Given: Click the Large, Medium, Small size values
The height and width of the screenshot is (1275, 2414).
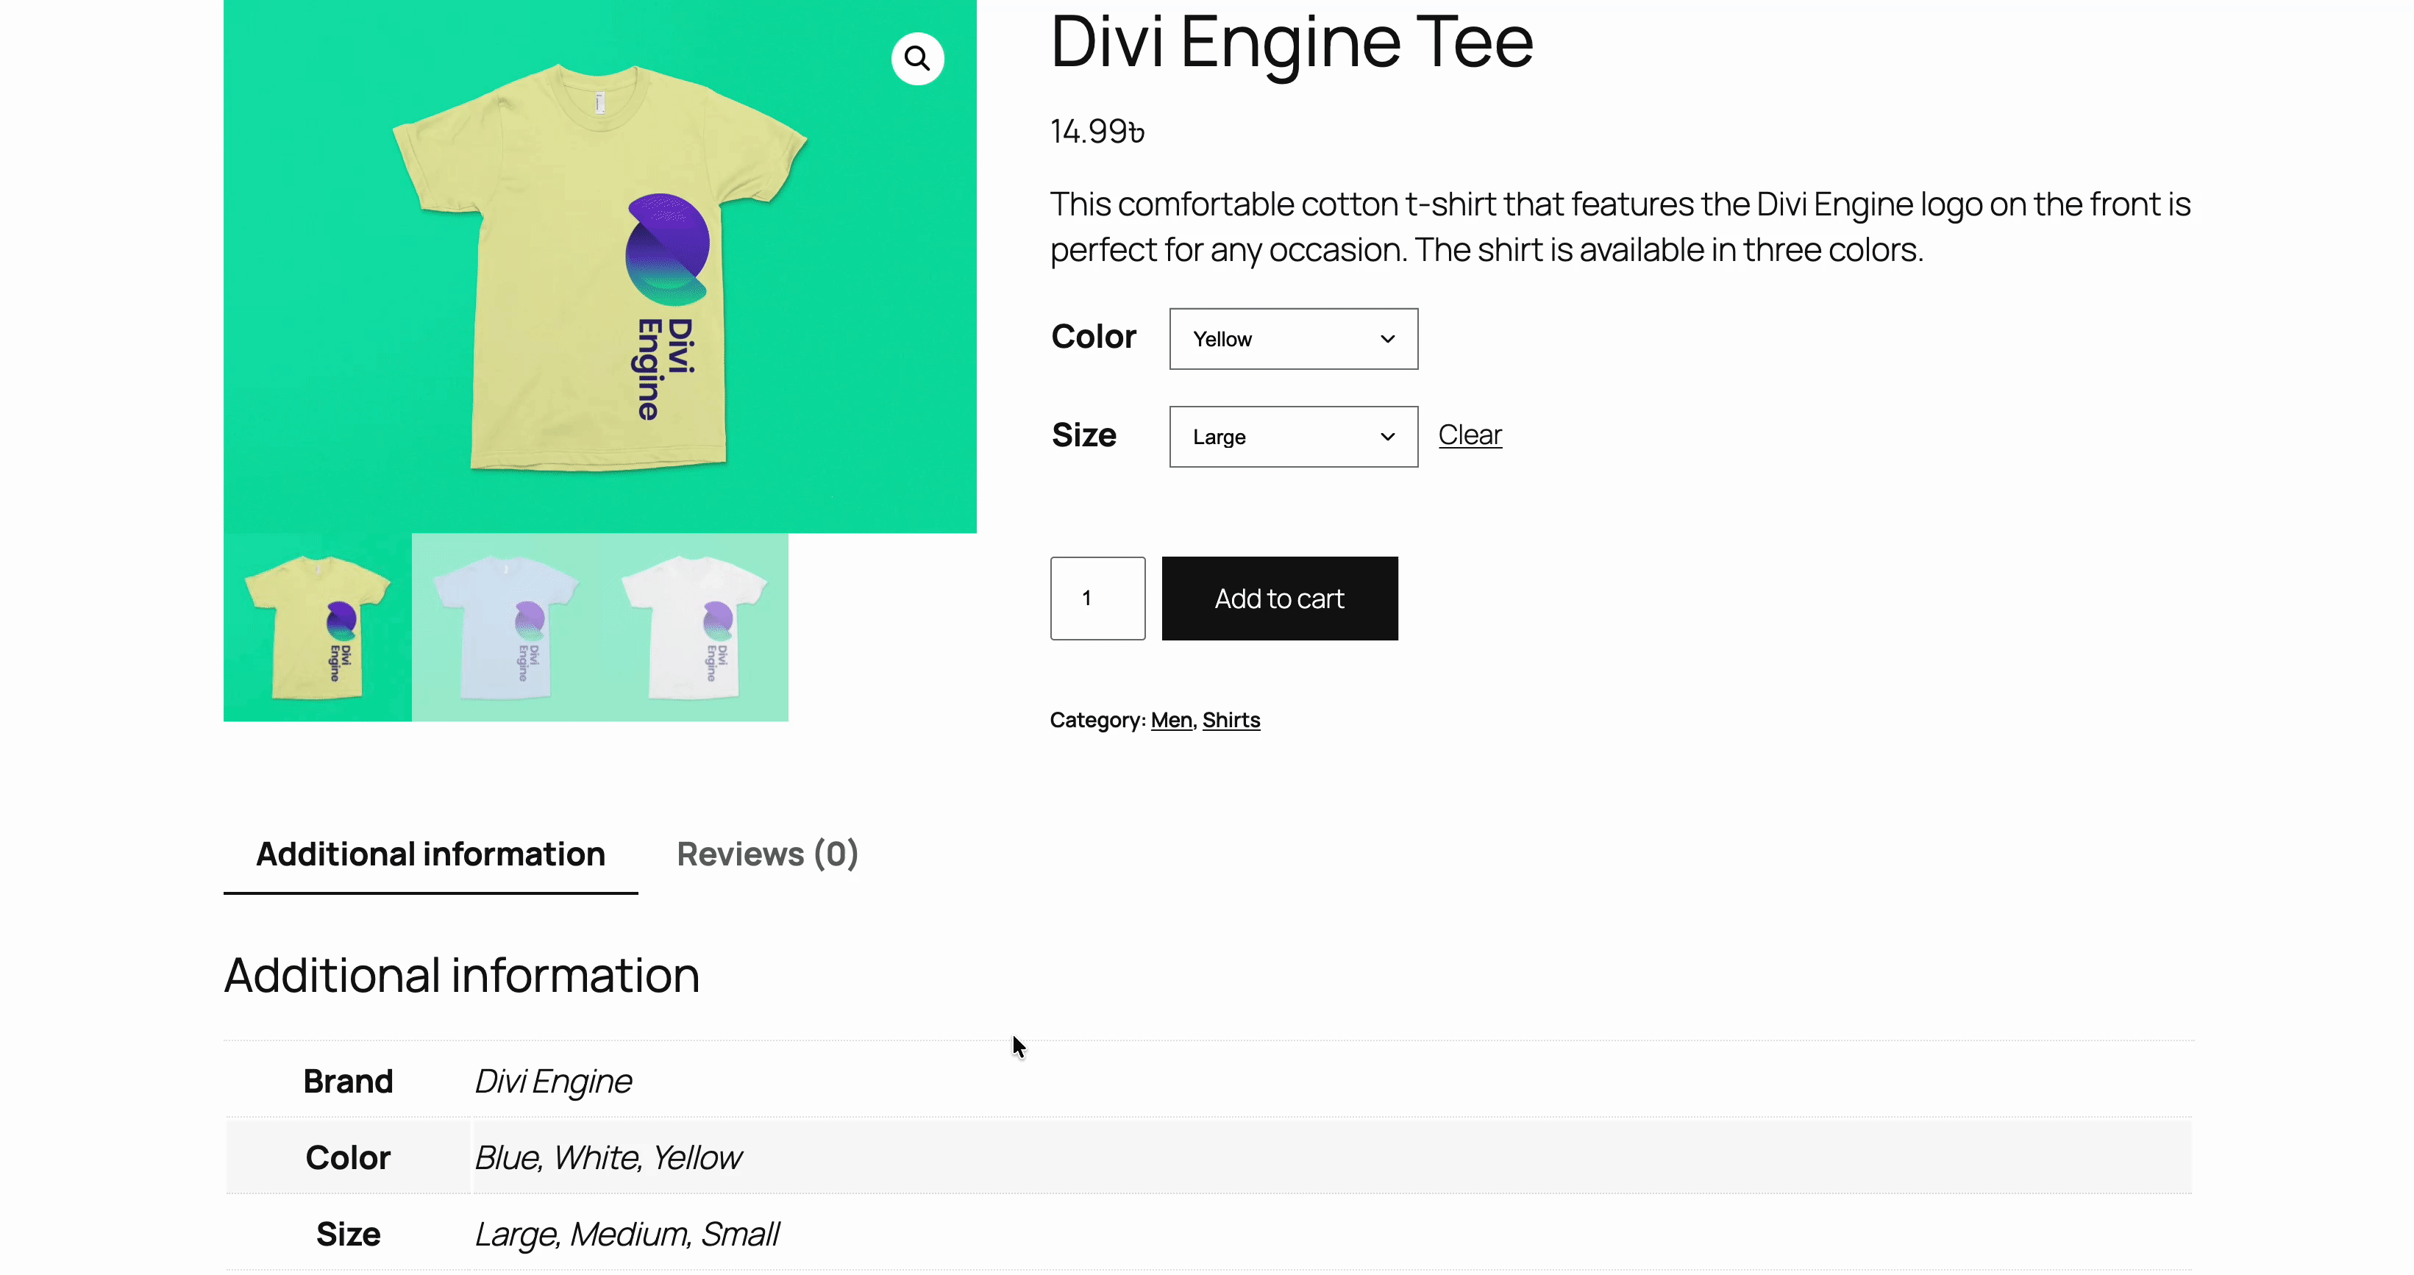Looking at the screenshot, I should (x=627, y=1235).
